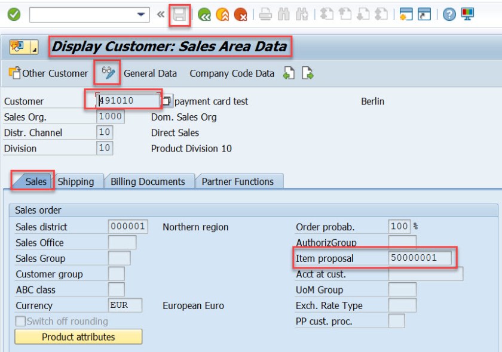Click the Find binoculars icon
Viewport: 502px width, 352px height.
click(x=284, y=15)
